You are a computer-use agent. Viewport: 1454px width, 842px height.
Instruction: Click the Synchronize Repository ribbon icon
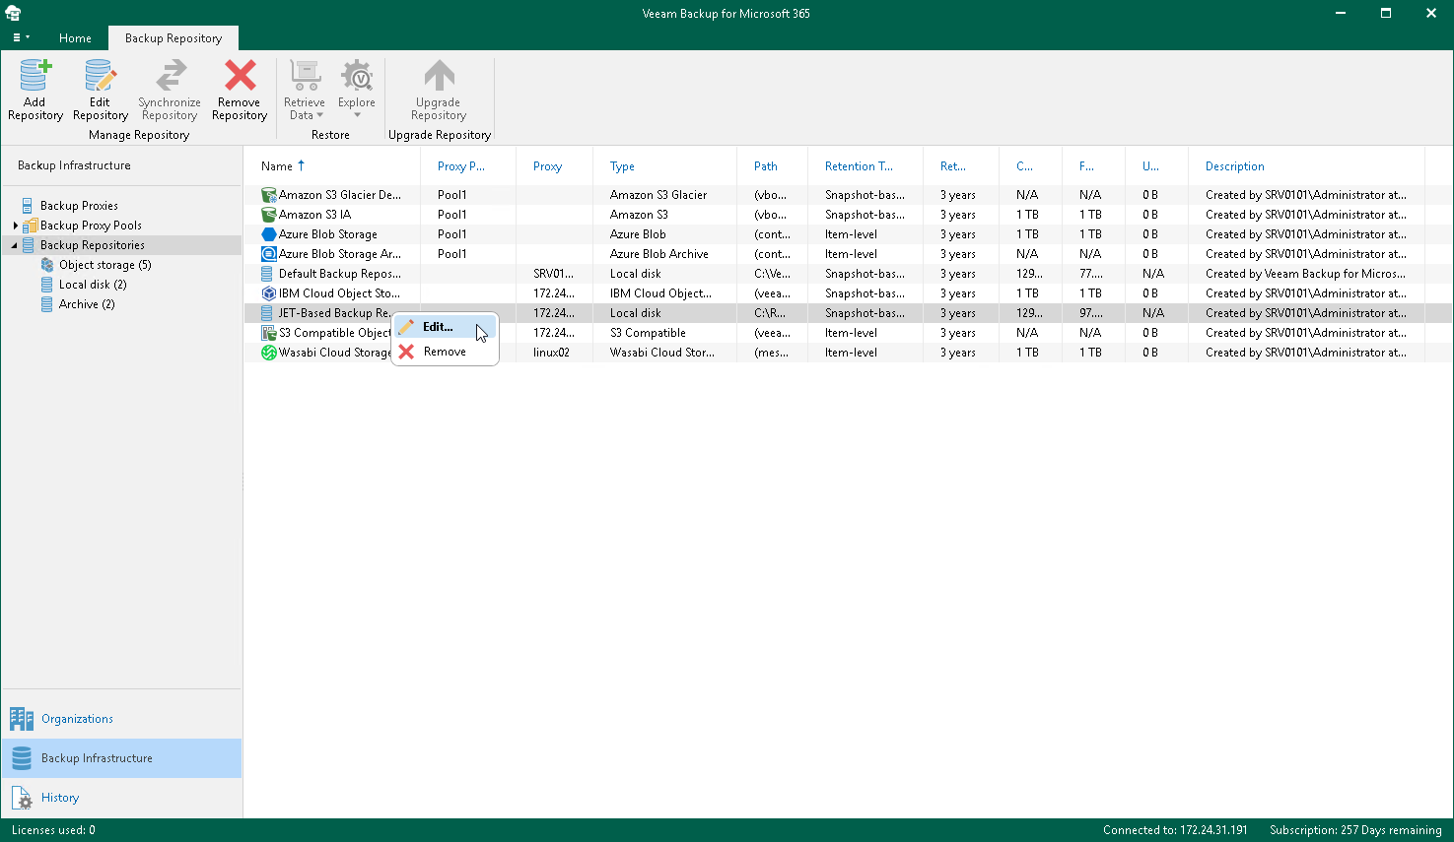(x=170, y=76)
